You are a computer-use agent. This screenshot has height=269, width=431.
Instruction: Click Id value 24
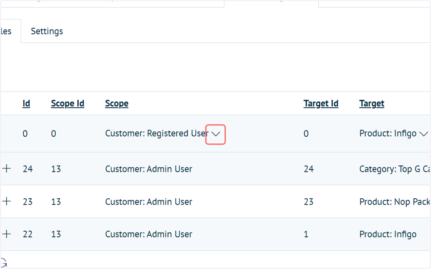point(28,169)
